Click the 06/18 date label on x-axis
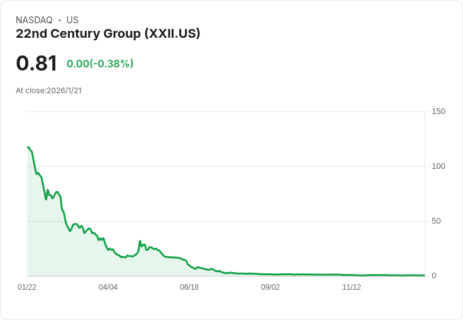The height and width of the screenshot is (320, 463). click(189, 287)
